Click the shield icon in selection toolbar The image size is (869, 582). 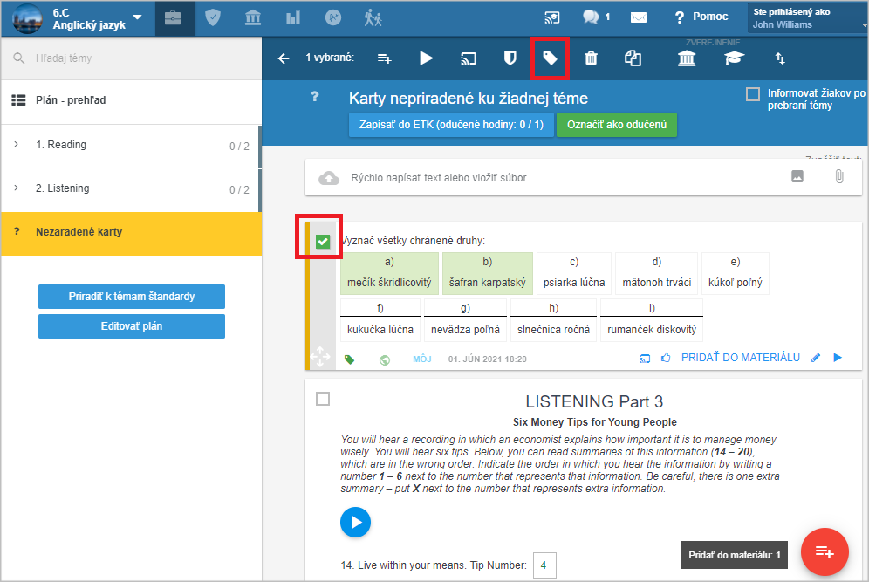(510, 58)
